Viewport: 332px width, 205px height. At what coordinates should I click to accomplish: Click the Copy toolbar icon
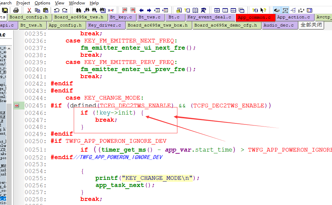[x=37, y=10]
